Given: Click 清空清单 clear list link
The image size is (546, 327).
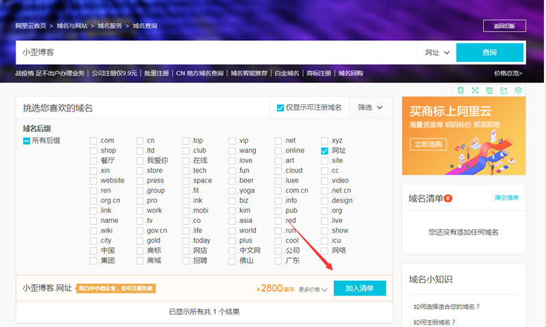Looking at the screenshot, I should [x=506, y=198].
